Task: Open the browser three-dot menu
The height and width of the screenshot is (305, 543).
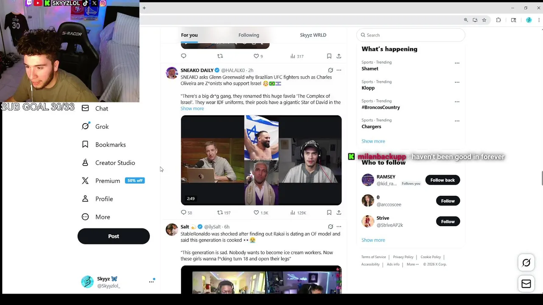Action: coord(539,20)
